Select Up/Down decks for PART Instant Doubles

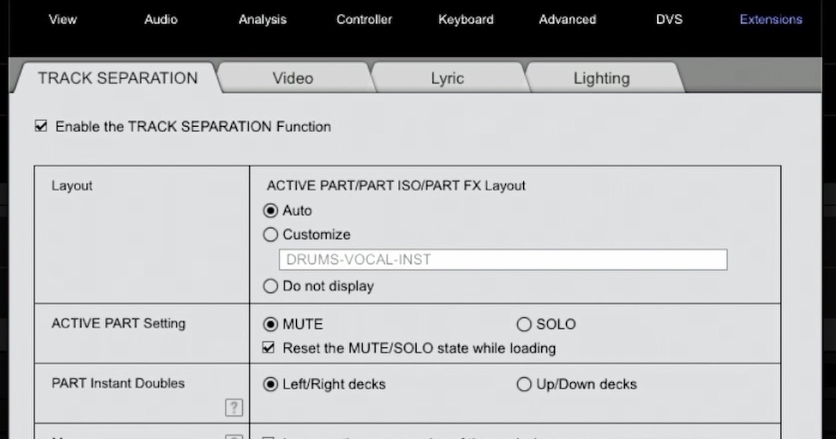pyautogui.click(x=524, y=384)
